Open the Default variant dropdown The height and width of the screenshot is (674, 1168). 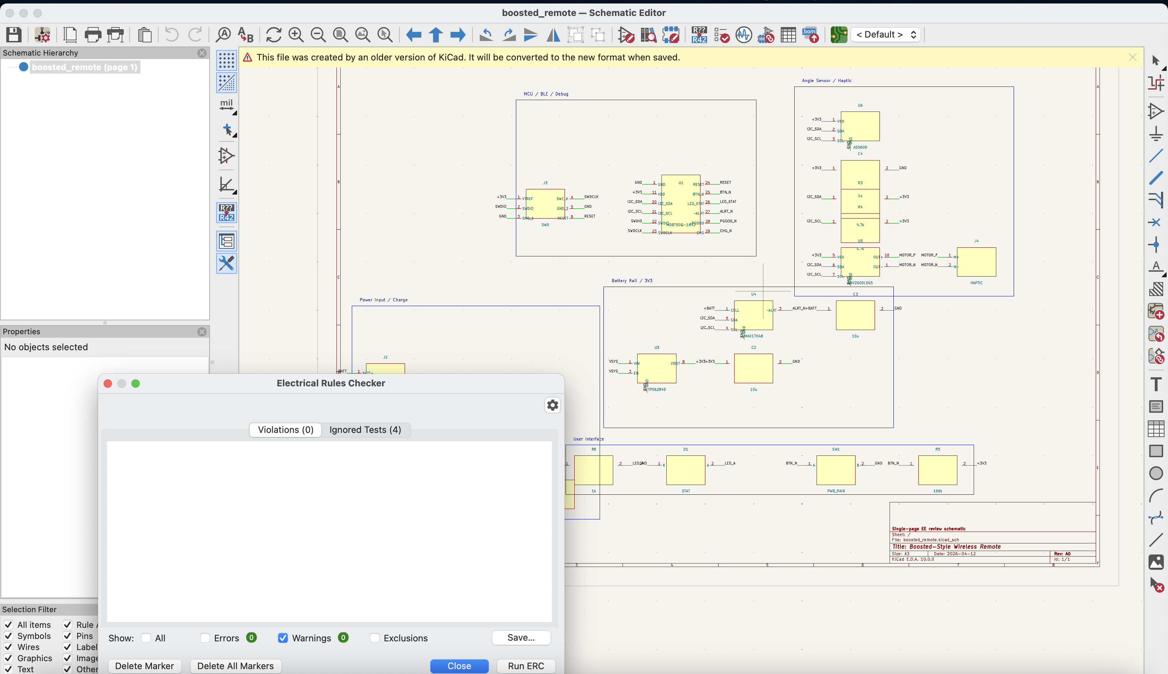coord(885,35)
